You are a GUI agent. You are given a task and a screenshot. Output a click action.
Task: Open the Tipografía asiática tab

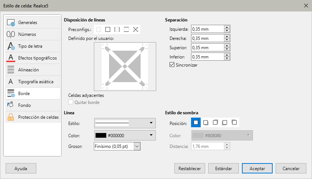[x=33, y=82]
